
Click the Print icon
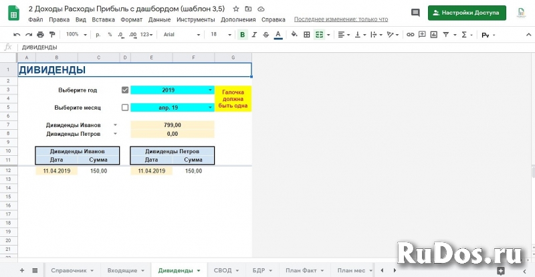point(41,34)
